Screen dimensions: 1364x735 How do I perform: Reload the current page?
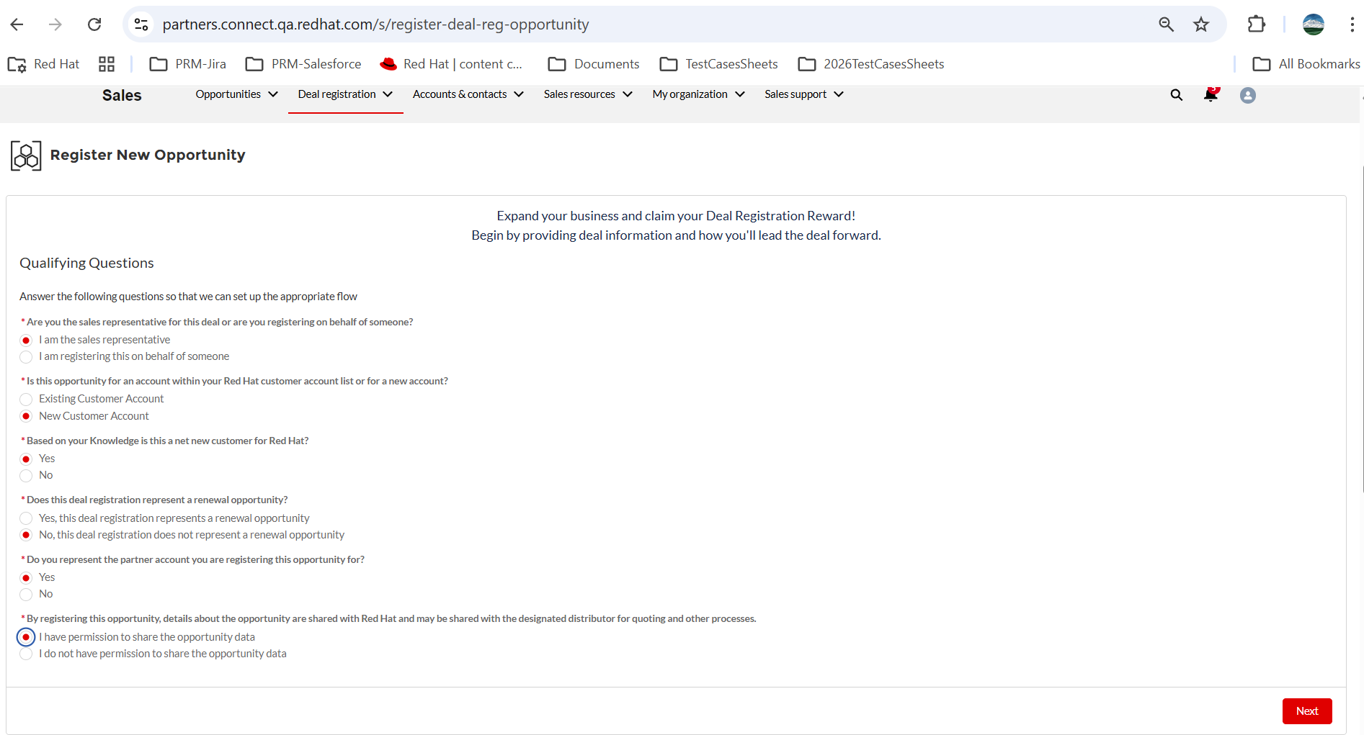pyautogui.click(x=94, y=24)
